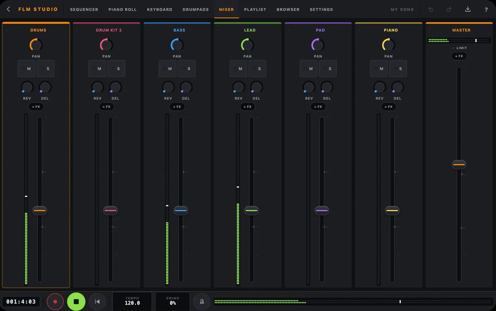496x311 pixels.
Task: Stop playback with the green stop button
Action: coord(76,302)
